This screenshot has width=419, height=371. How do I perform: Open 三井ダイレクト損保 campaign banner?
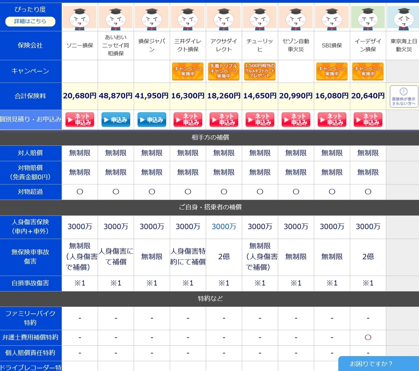point(188,71)
